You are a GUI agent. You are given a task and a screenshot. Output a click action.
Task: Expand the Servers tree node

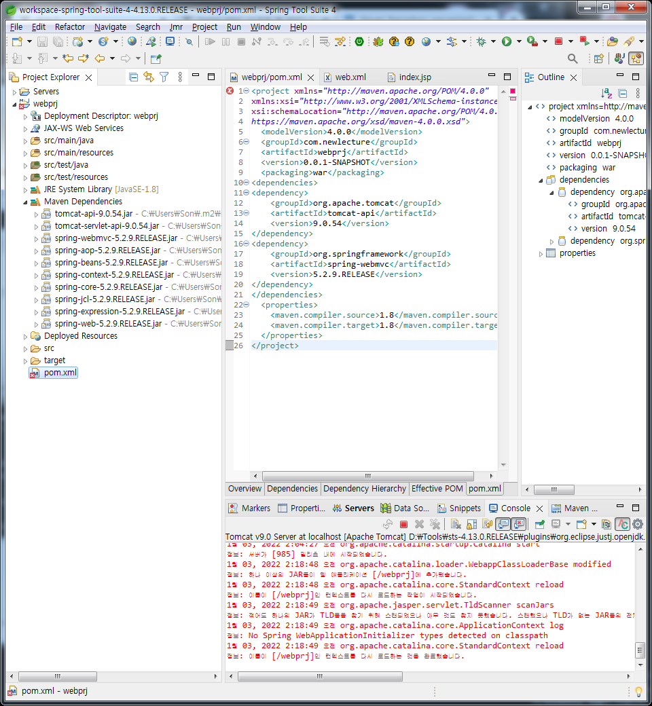14,92
